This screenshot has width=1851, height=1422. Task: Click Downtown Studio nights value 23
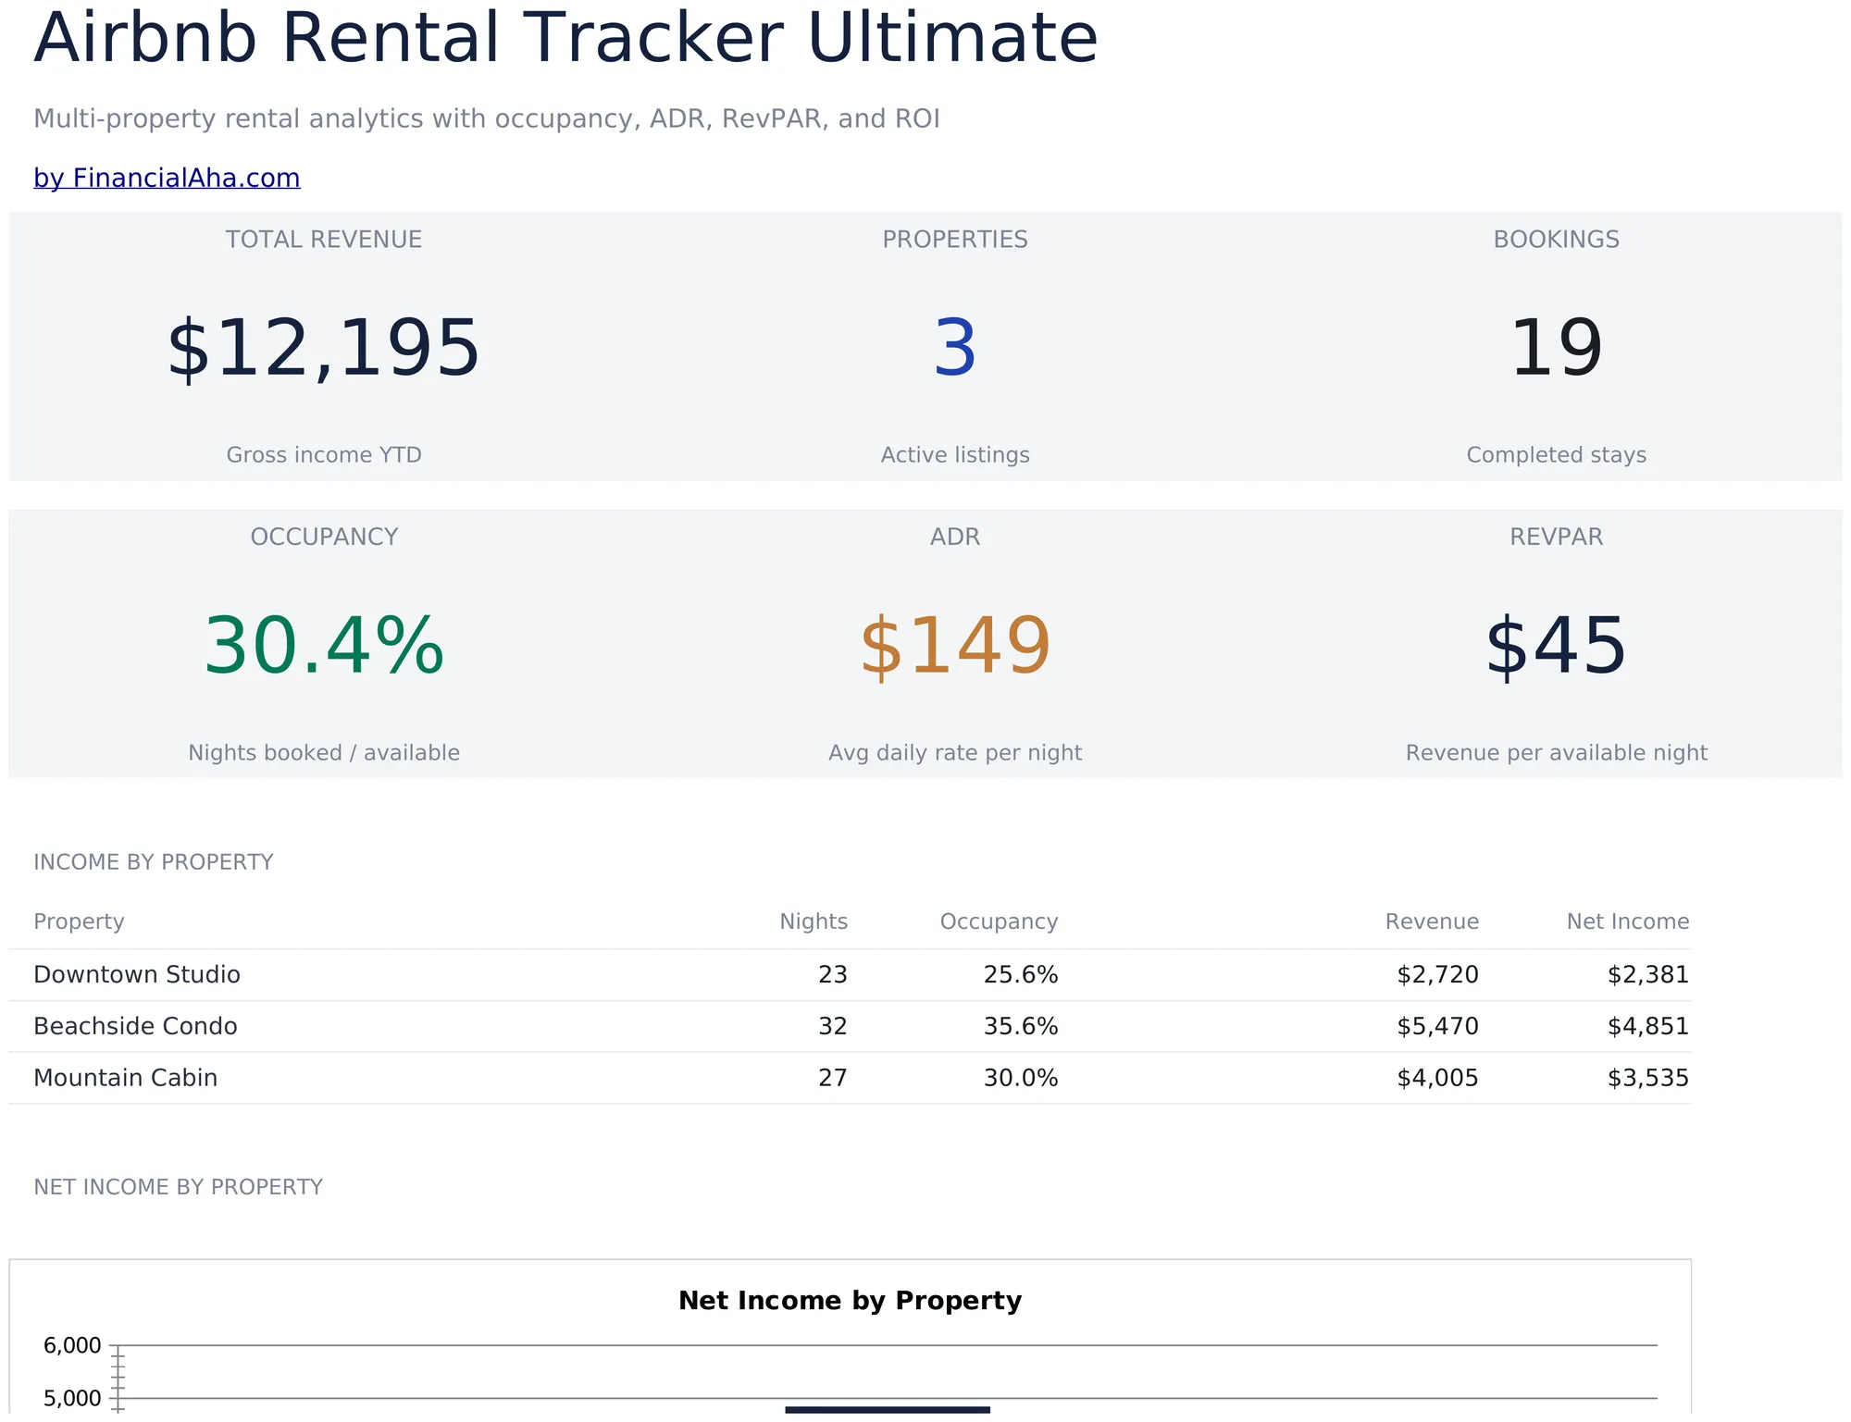tap(833, 974)
